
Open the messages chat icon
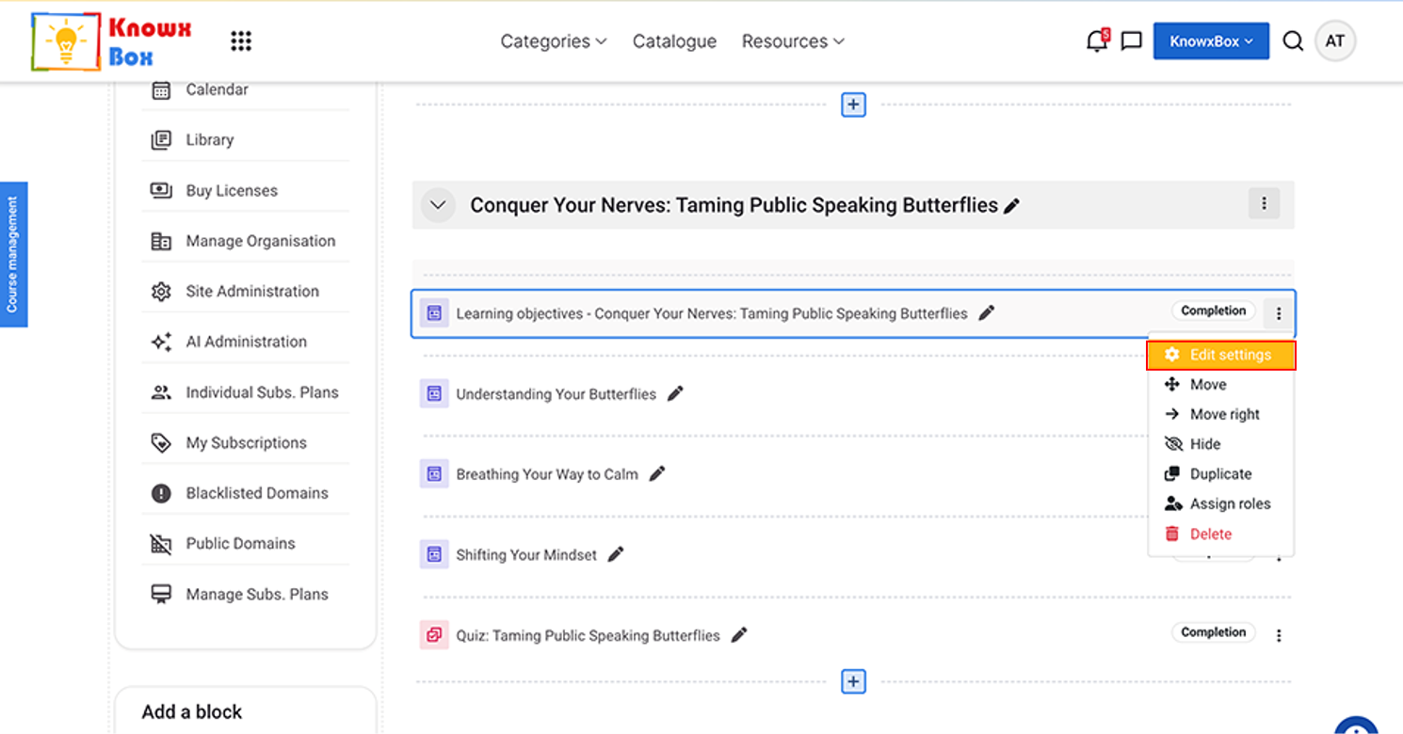point(1132,41)
